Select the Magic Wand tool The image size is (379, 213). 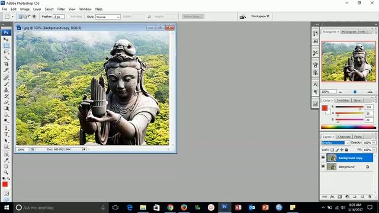[6, 58]
